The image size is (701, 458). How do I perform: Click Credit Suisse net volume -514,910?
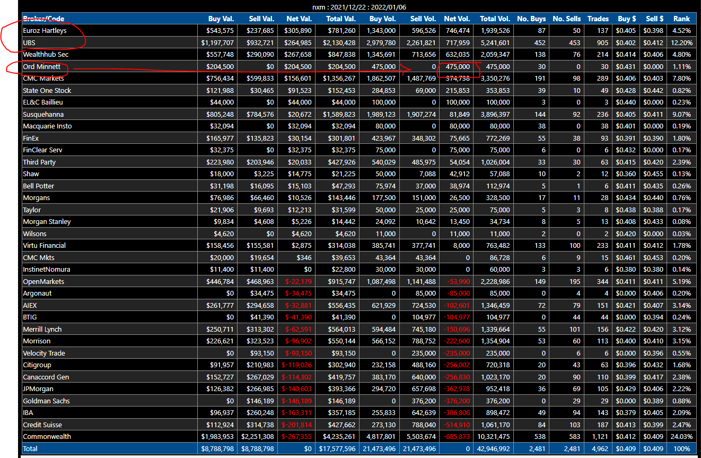tap(457, 425)
